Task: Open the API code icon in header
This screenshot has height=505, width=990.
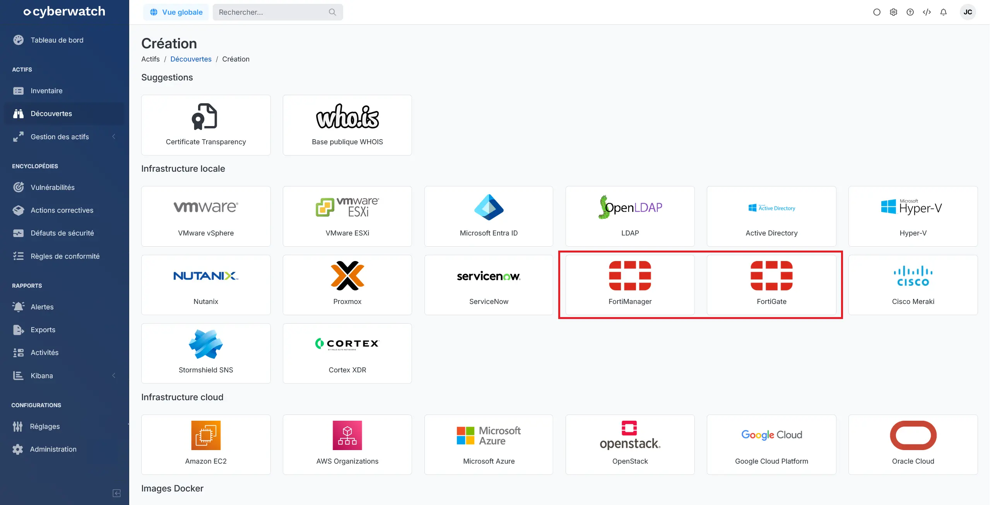Action: pos(927,12)
